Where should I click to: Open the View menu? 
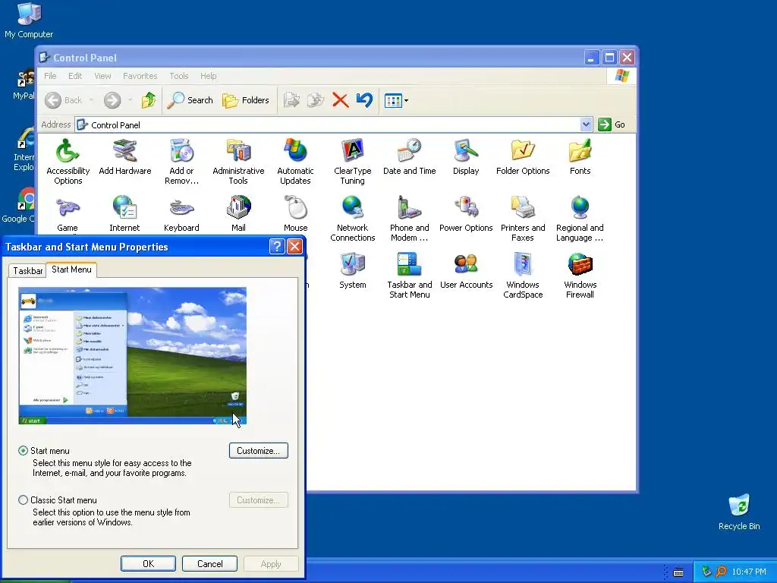(x=102, y=76)
